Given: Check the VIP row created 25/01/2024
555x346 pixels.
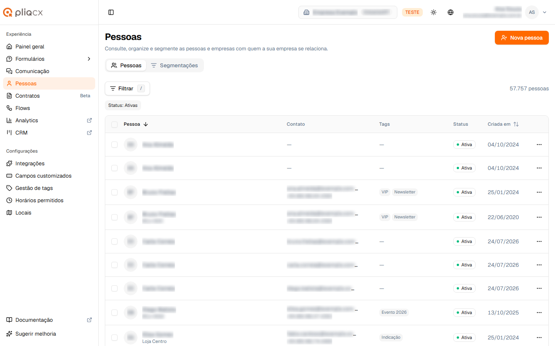Looking at the screenshot, I should click(x=114, y=192).
